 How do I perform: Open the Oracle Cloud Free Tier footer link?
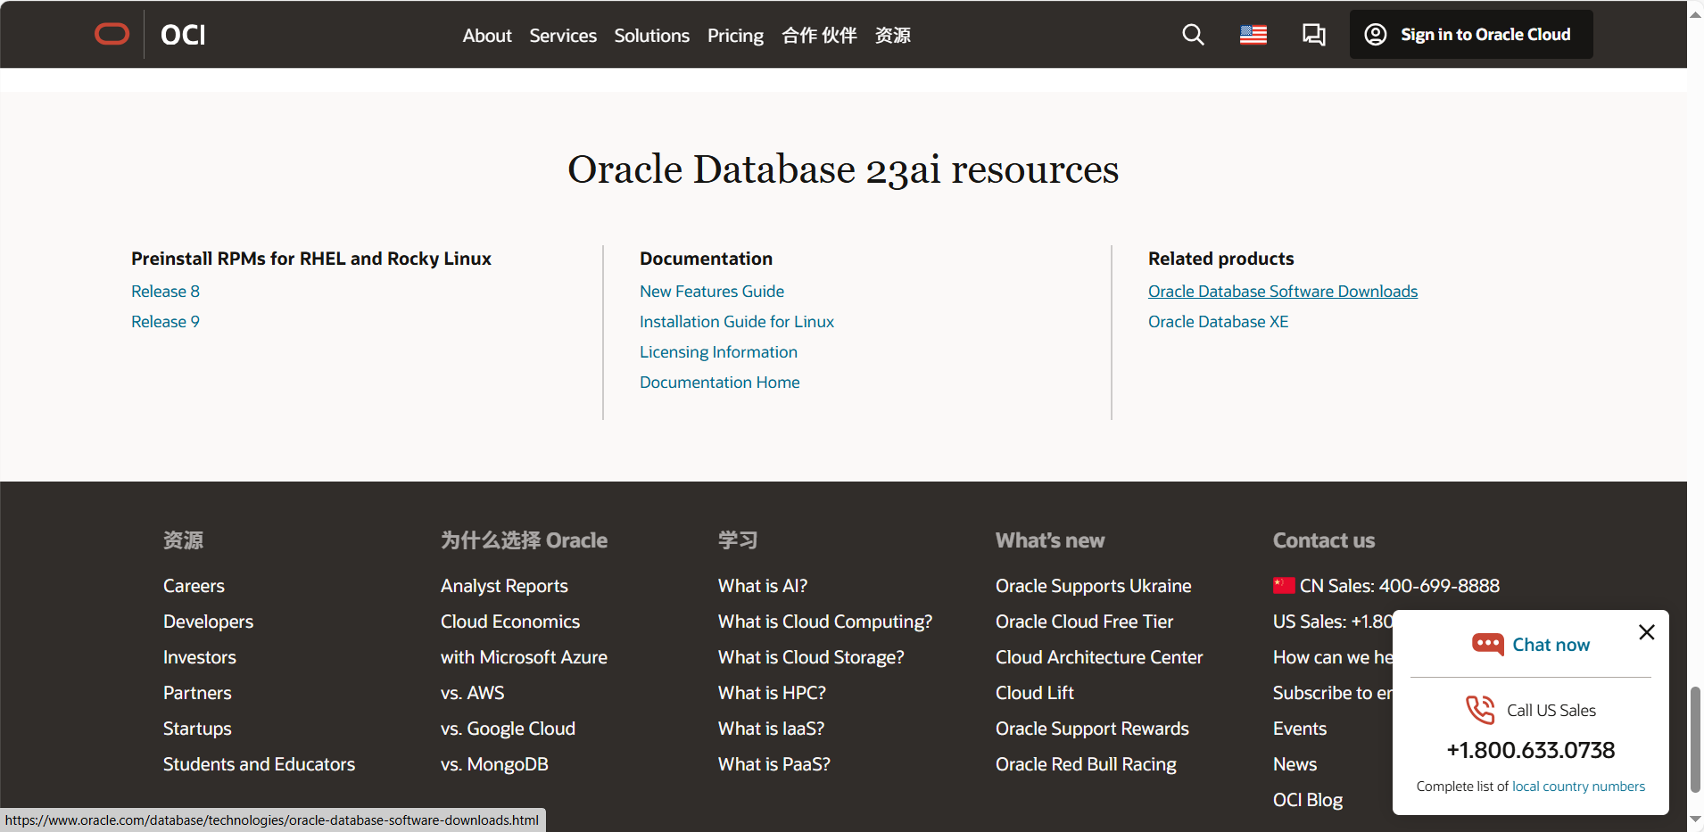click(1084, 622)
